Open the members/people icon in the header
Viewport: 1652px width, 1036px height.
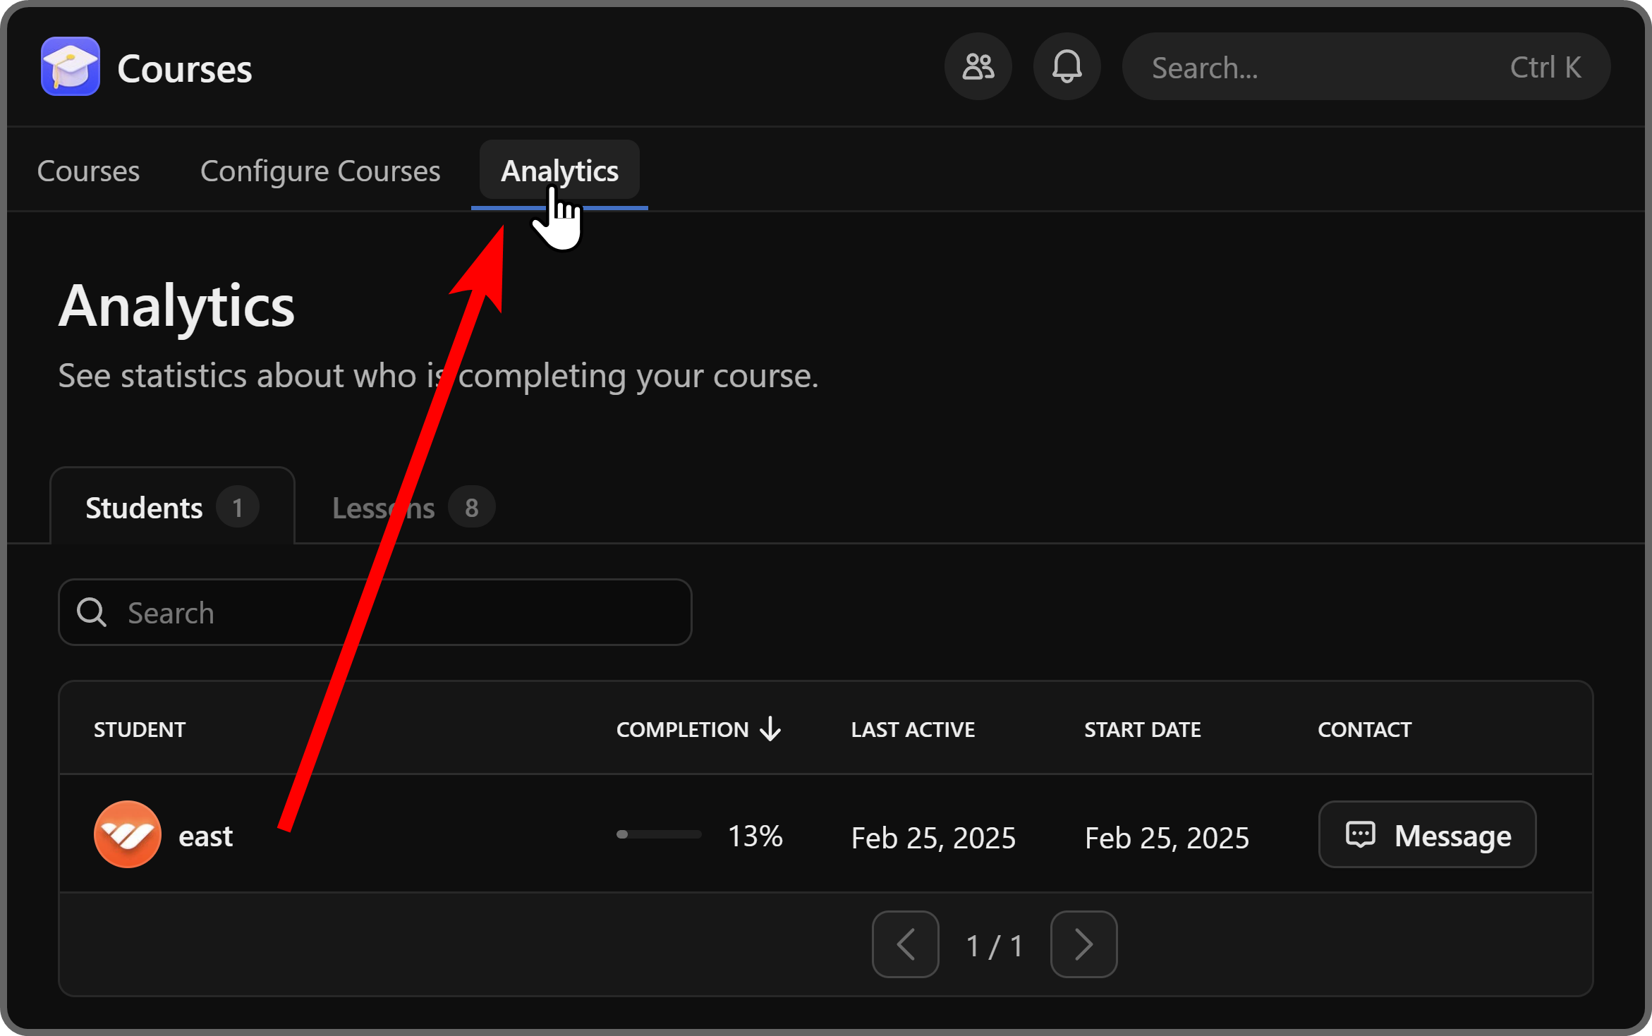pyautogui.click(x=978, y=66)
